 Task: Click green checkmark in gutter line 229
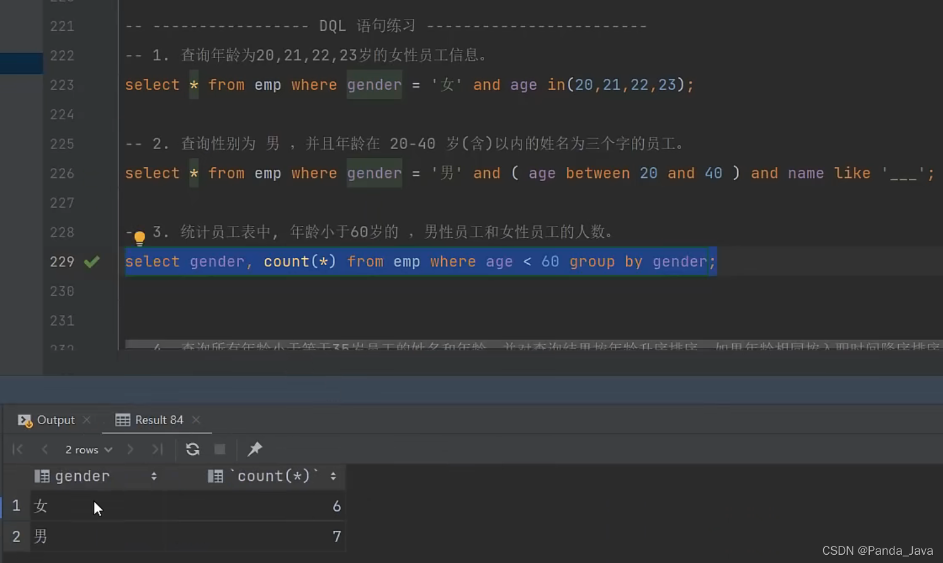point(92,261)
